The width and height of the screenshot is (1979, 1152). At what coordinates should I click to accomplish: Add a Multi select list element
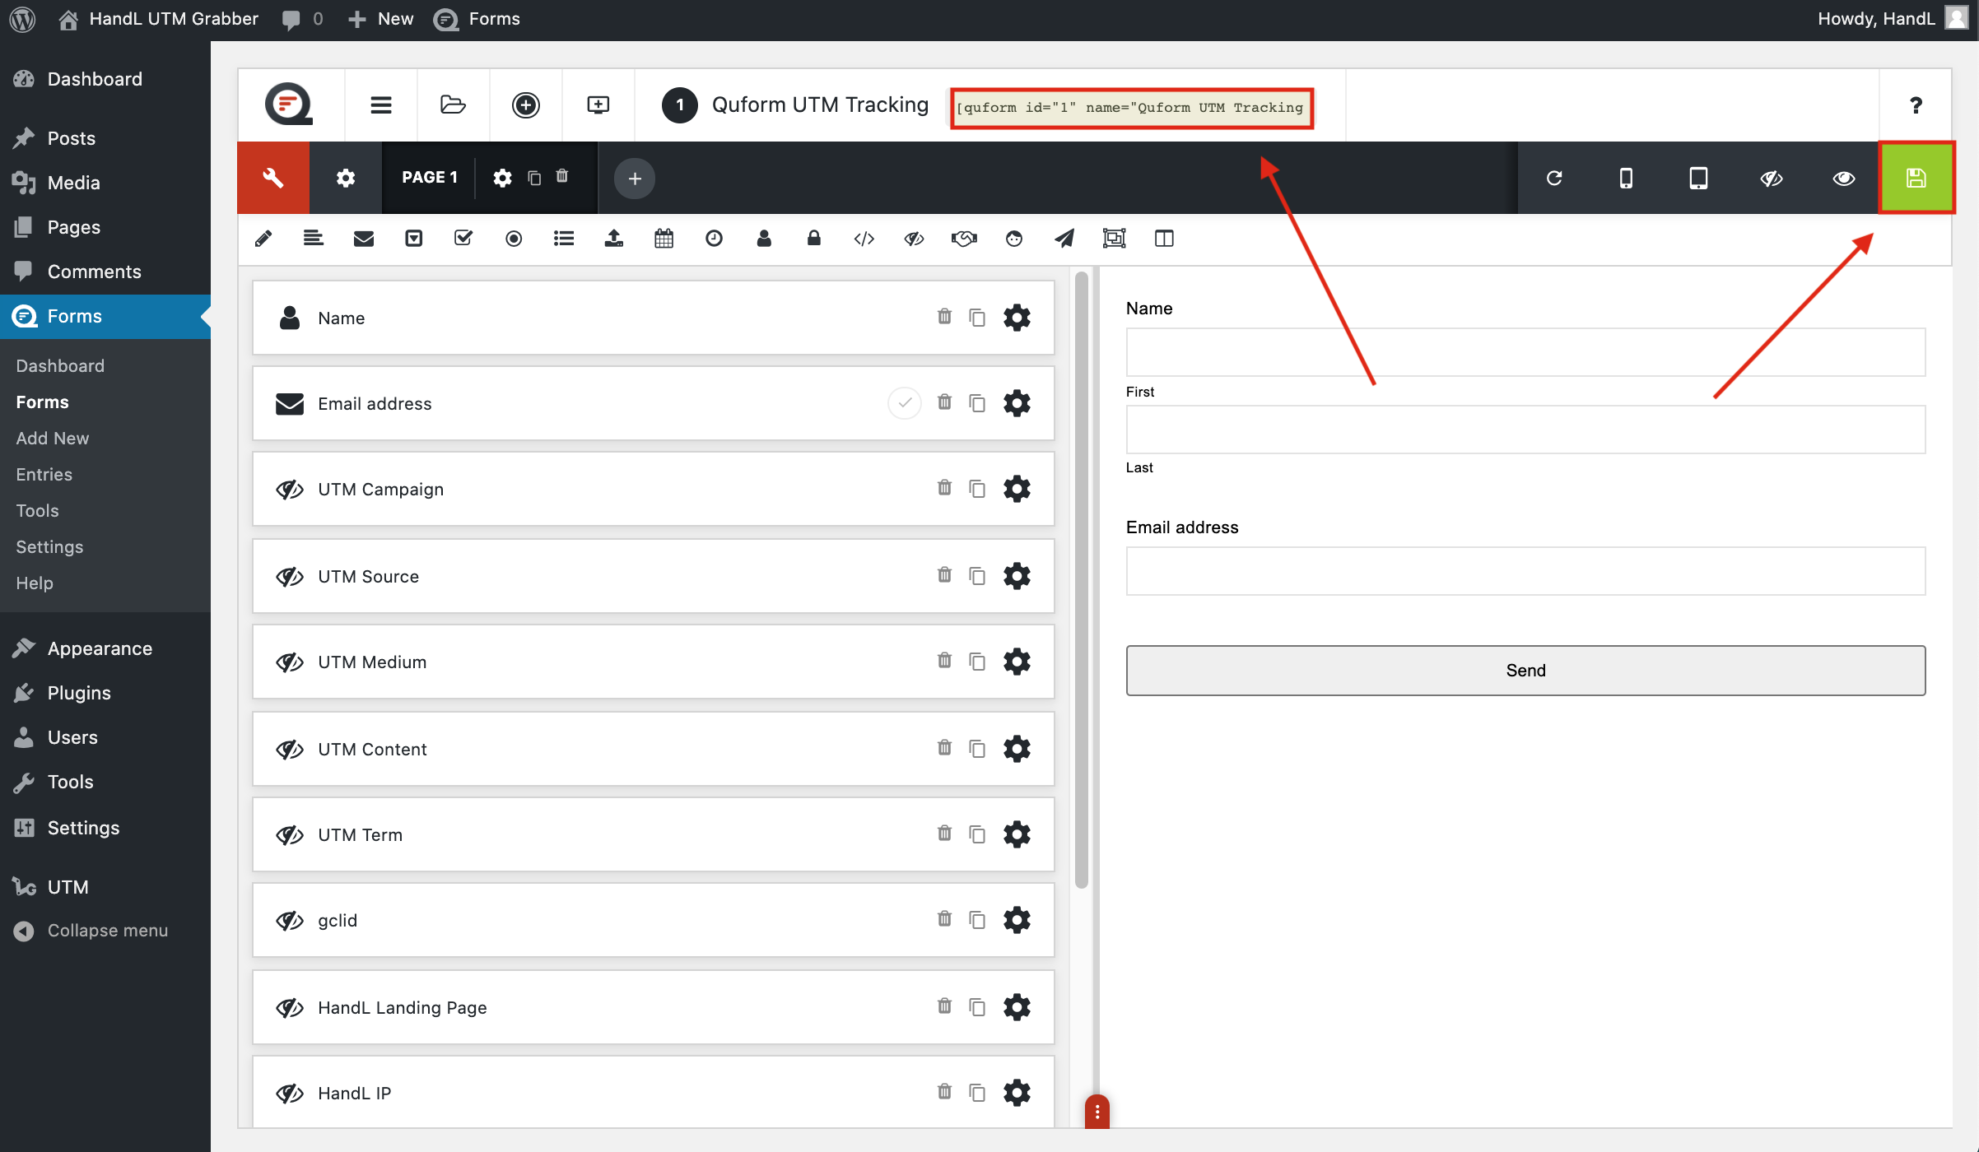[564, 239]
